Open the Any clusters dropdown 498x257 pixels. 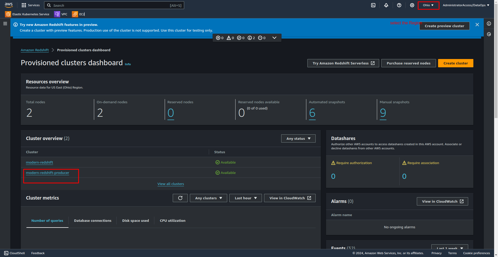coord(209,198)
